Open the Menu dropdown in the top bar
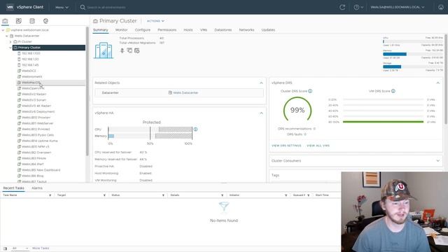This screenshot has height=252, width=448. point(62,8)
